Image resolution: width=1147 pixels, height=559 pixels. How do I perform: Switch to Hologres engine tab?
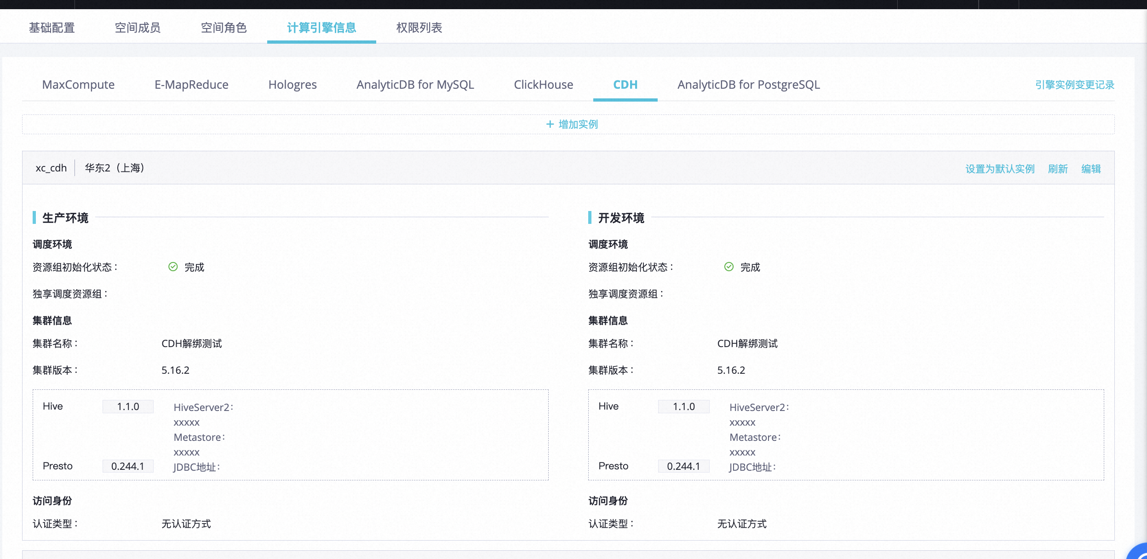pos(292,85)
